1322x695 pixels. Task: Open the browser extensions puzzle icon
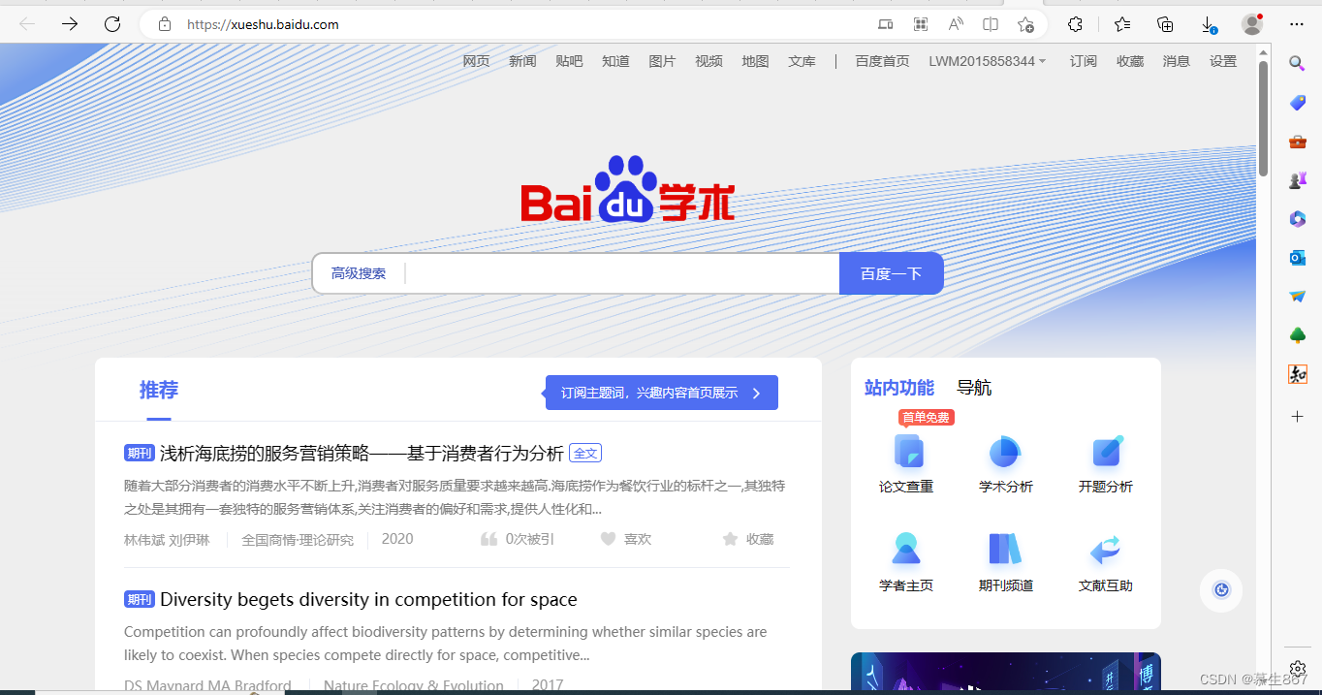click(1075, 24)
